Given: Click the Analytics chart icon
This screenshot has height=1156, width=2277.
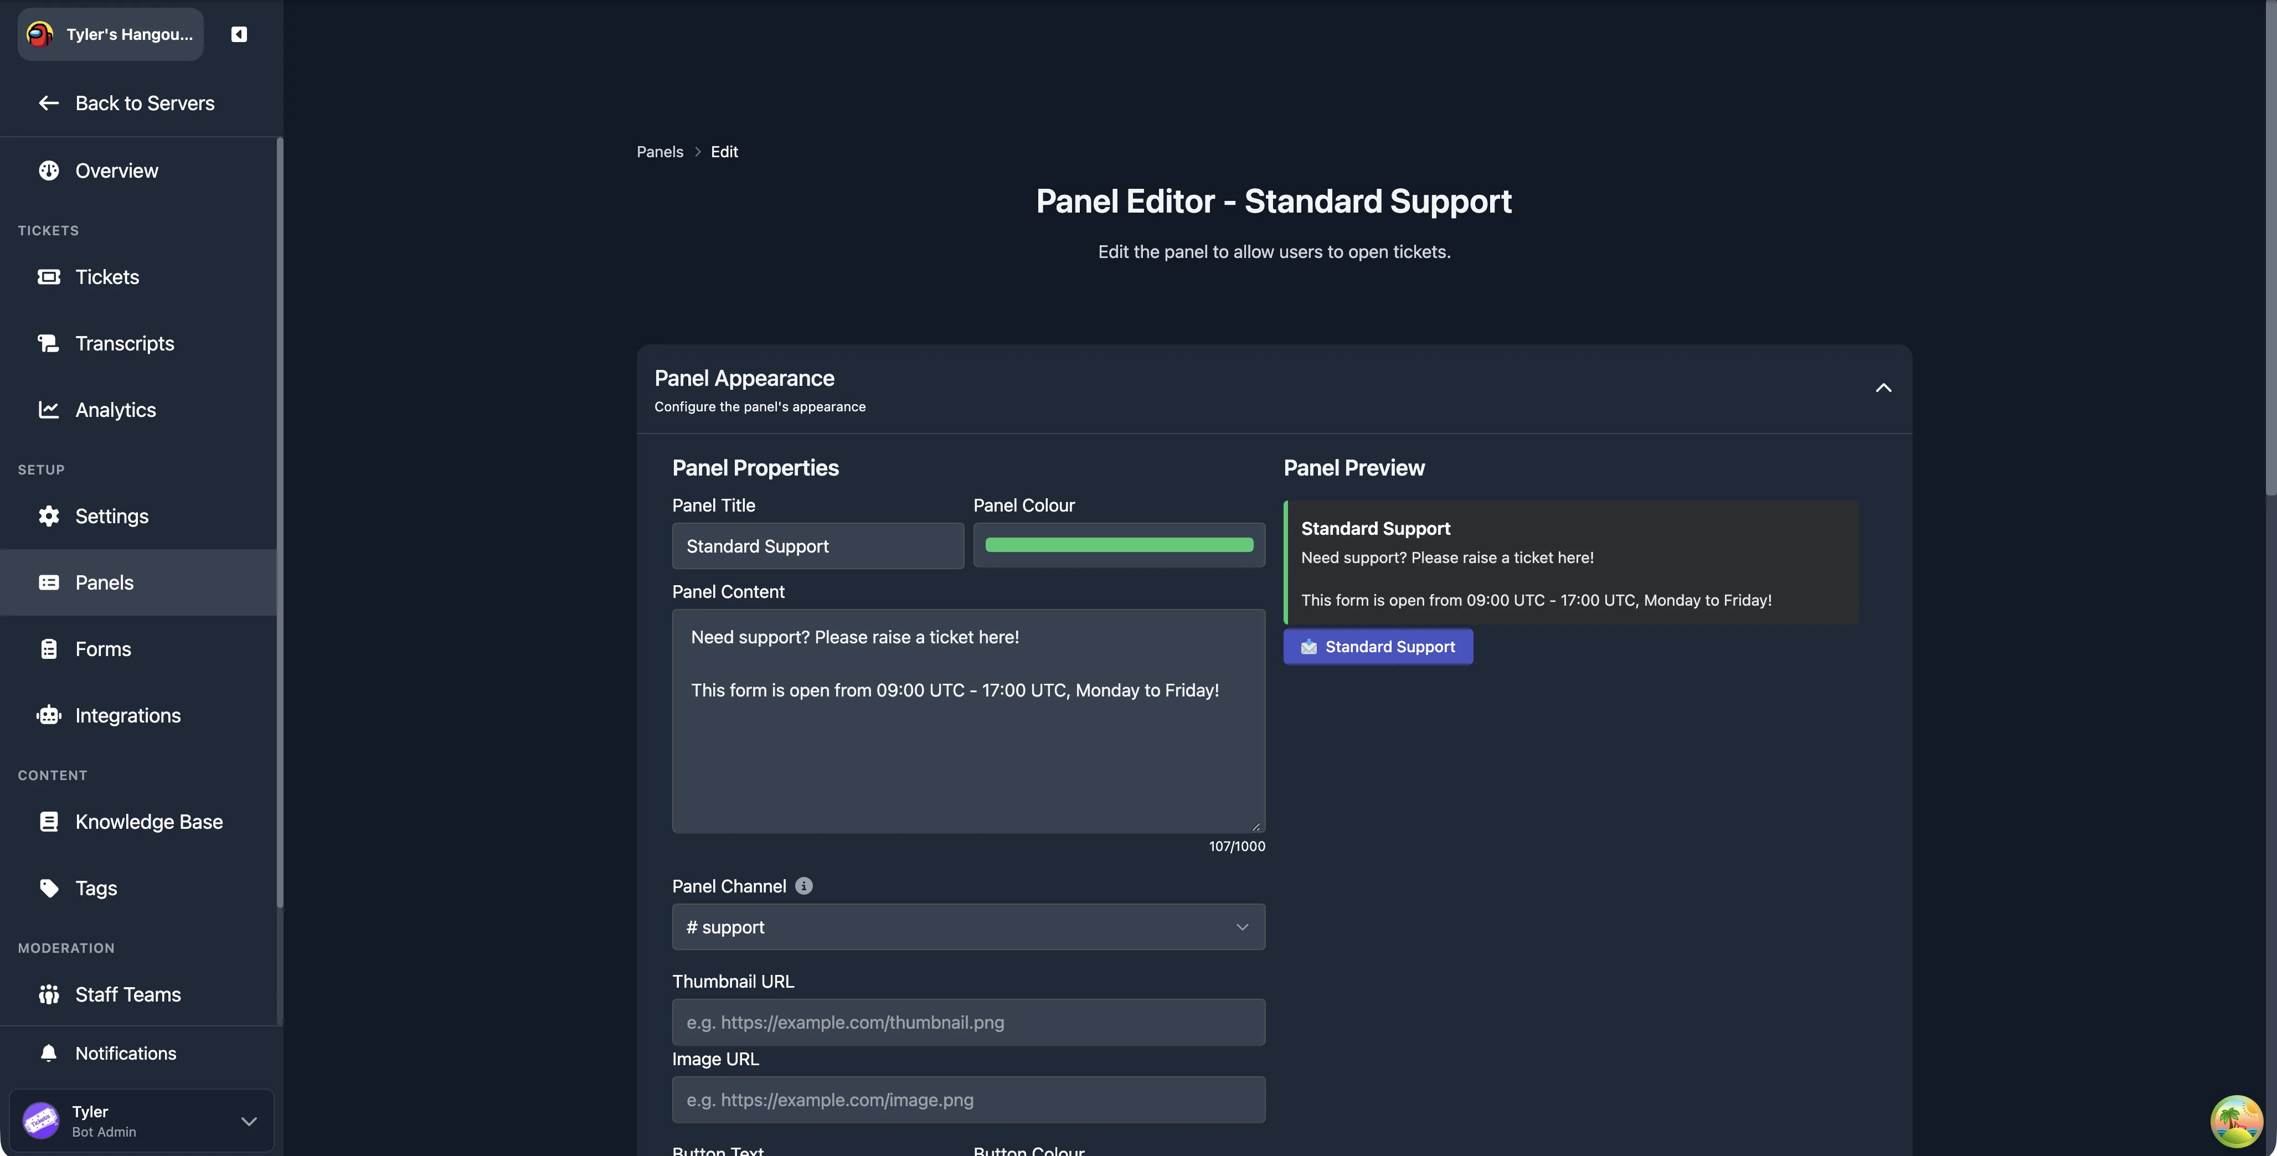Looking at the screenshot, I should point(49,409).
